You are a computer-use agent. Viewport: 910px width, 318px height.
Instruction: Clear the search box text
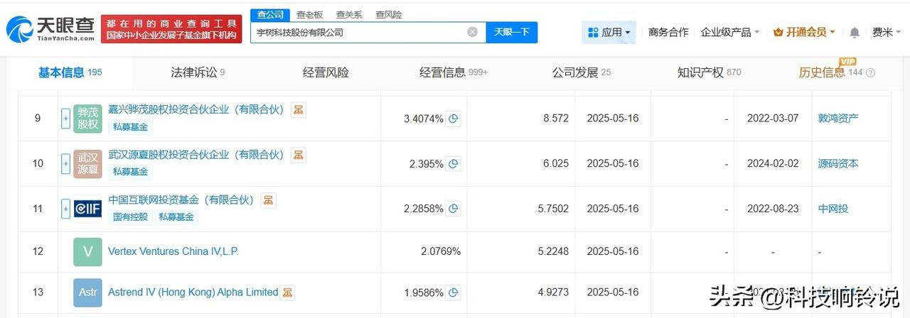[x=472, y=32]
